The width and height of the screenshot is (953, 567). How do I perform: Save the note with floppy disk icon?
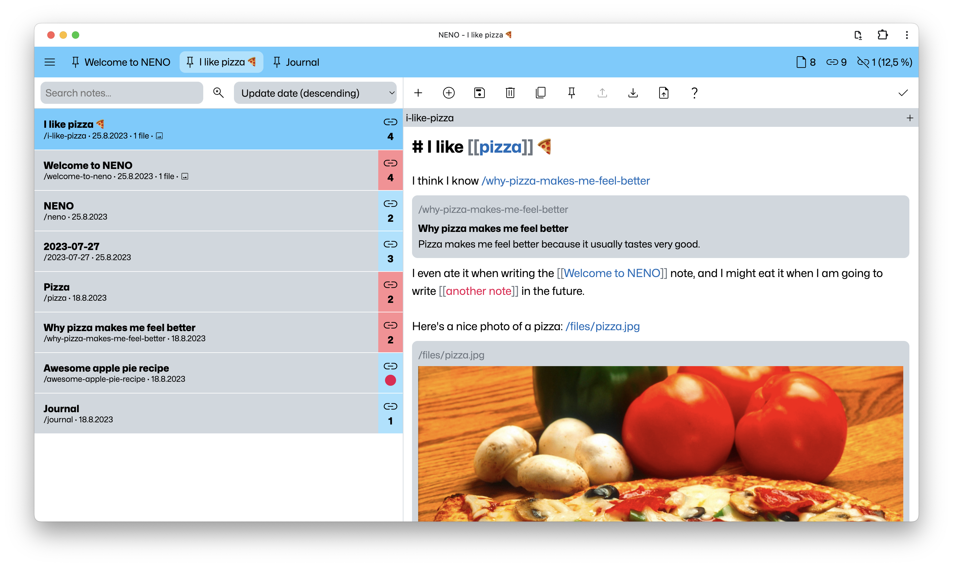(479, 93)
